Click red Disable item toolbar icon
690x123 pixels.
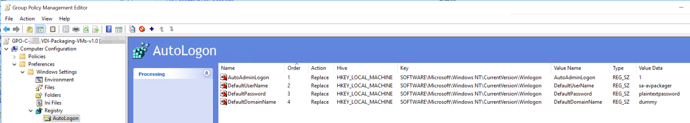(142, 29)
